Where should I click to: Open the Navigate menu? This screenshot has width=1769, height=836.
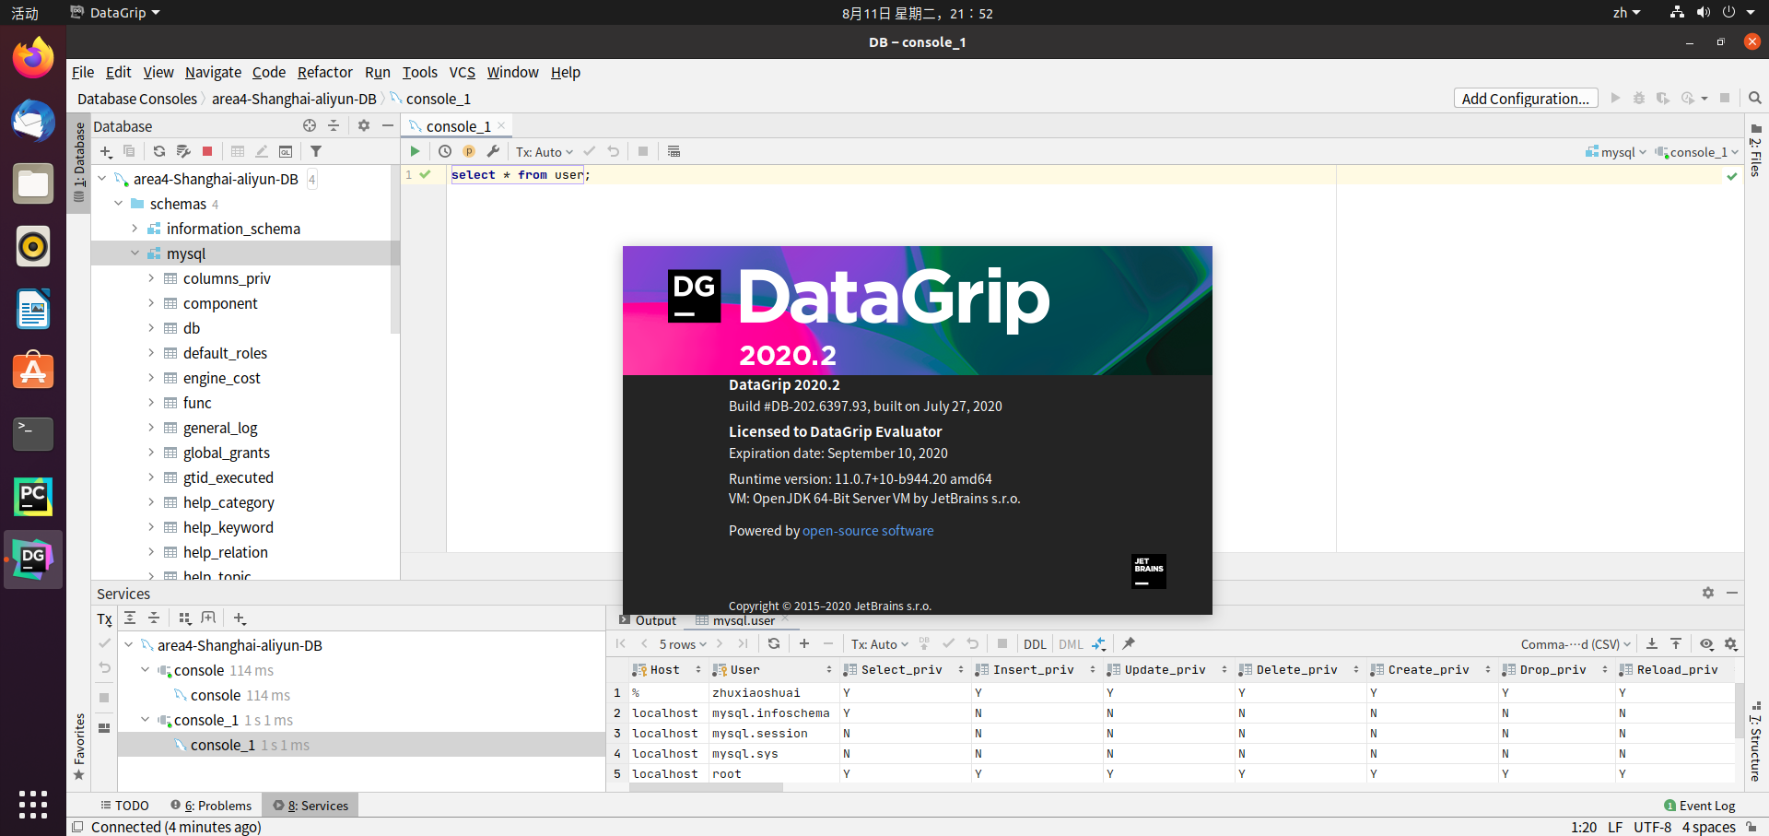213,72
